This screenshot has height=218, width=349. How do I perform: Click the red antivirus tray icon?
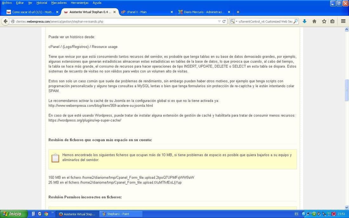point(334,214)
